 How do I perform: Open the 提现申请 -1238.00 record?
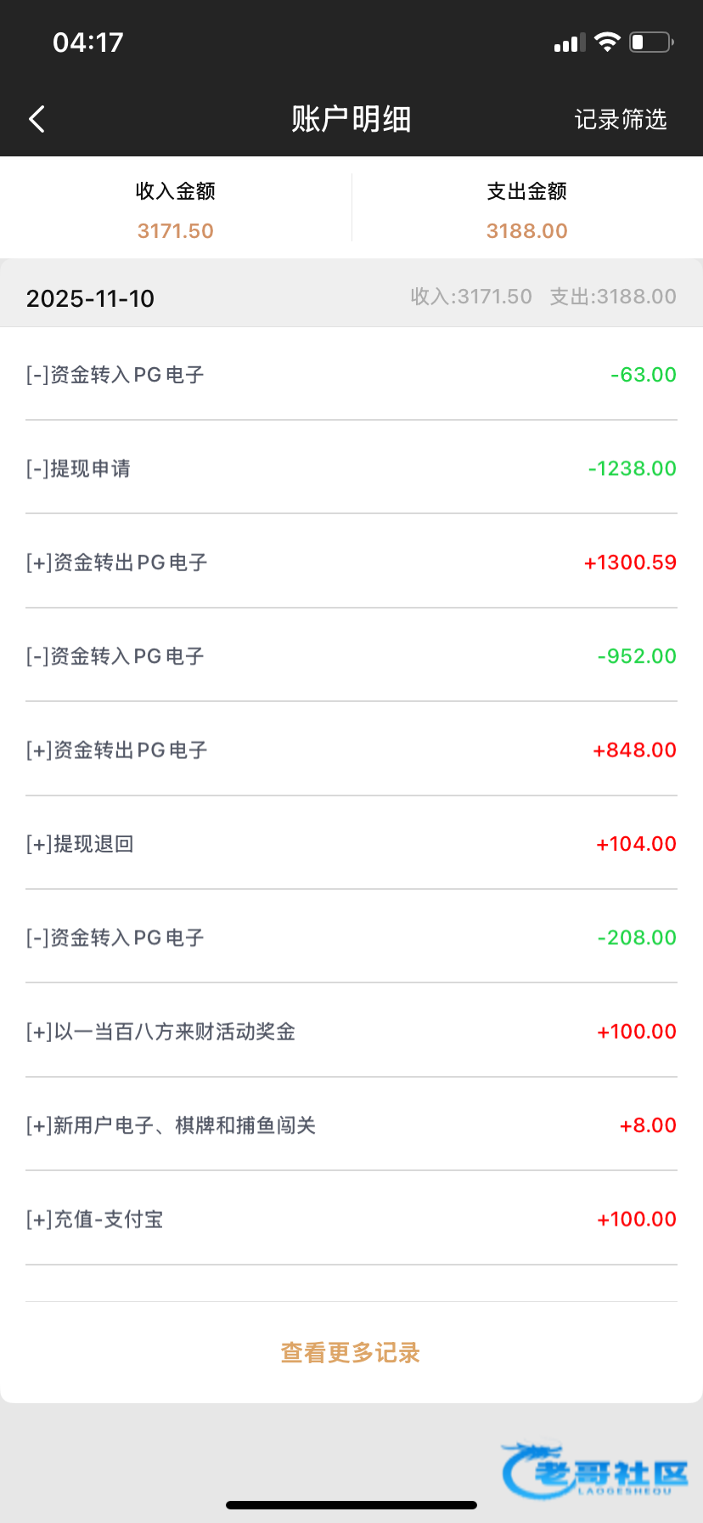351,468
